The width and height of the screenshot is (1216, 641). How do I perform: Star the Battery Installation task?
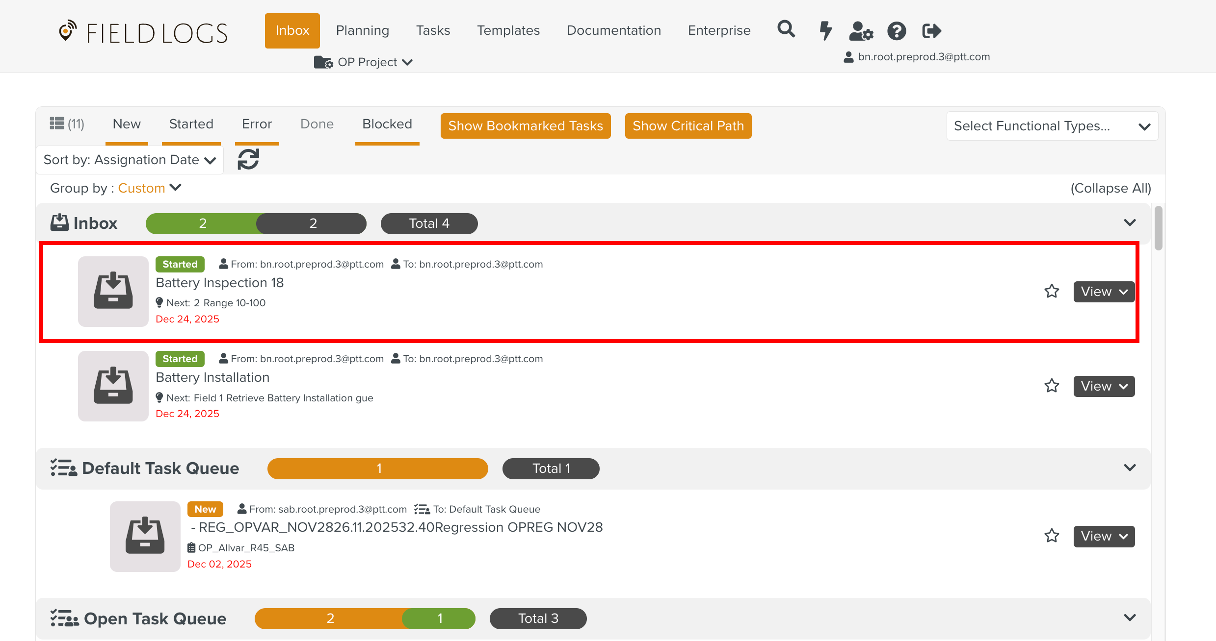coord(1052,386)
